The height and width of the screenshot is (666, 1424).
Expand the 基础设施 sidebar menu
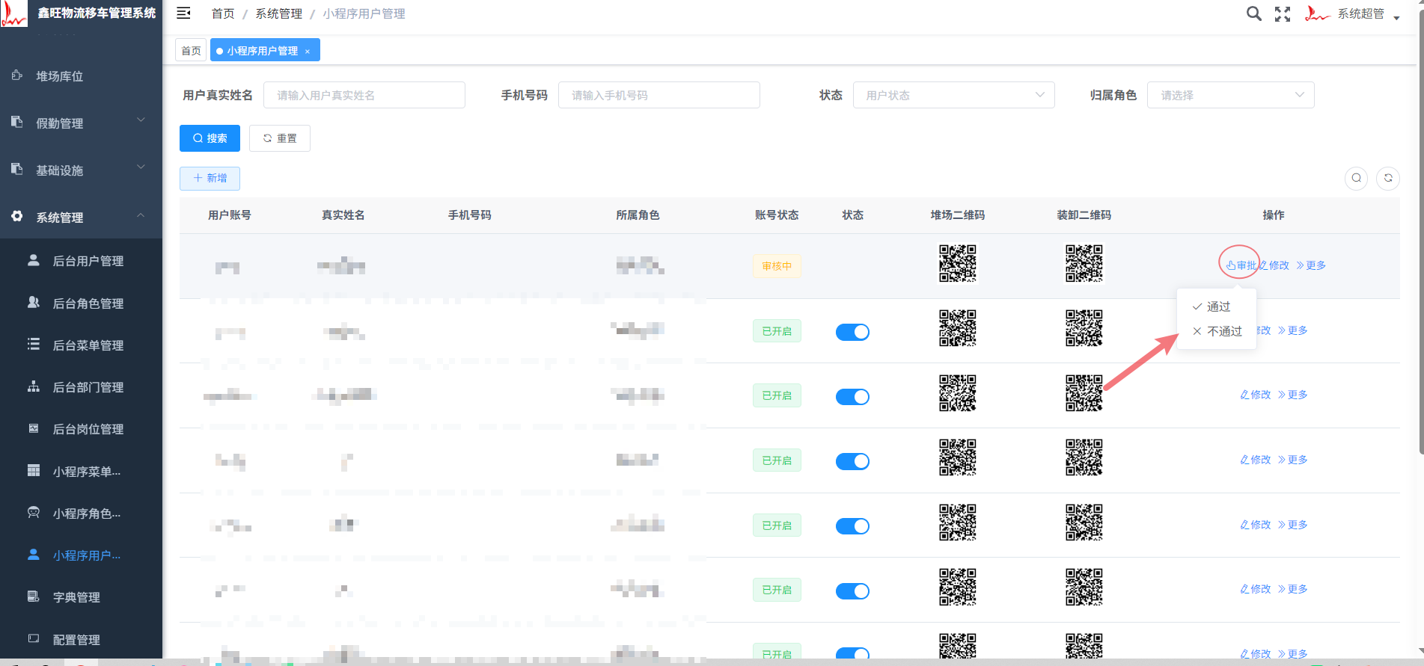click(81, 170)
